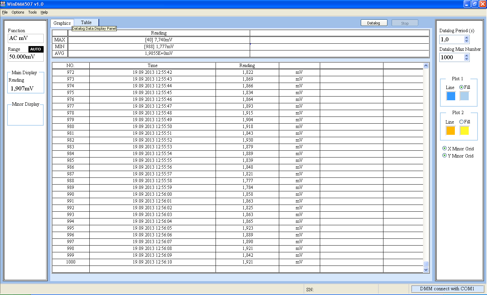Screen dimensions: 487x295
Task: Select Fill radio button for Plot 1
Action: click(x=461, y=87)
